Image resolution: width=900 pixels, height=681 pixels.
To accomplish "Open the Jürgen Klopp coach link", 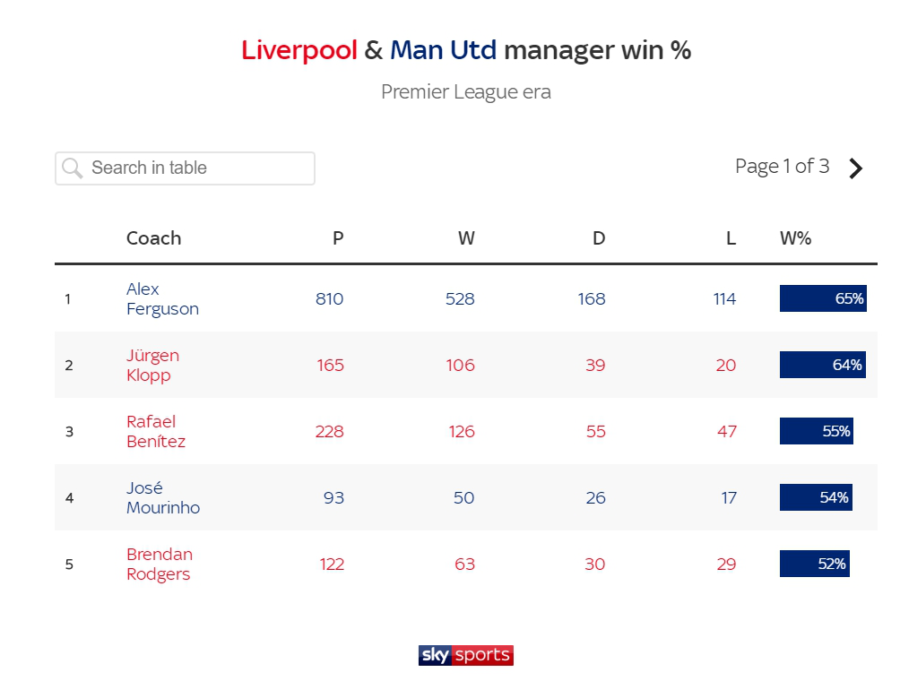I will [x=152, y=365].
